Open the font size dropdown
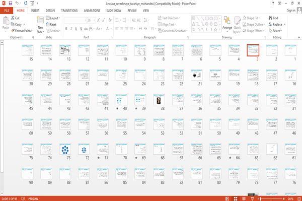Viewport: 302px width, 201px height. pos(94,20)
